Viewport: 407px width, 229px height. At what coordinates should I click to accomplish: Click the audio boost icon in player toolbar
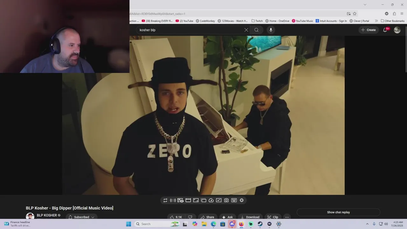click(173, 200)
